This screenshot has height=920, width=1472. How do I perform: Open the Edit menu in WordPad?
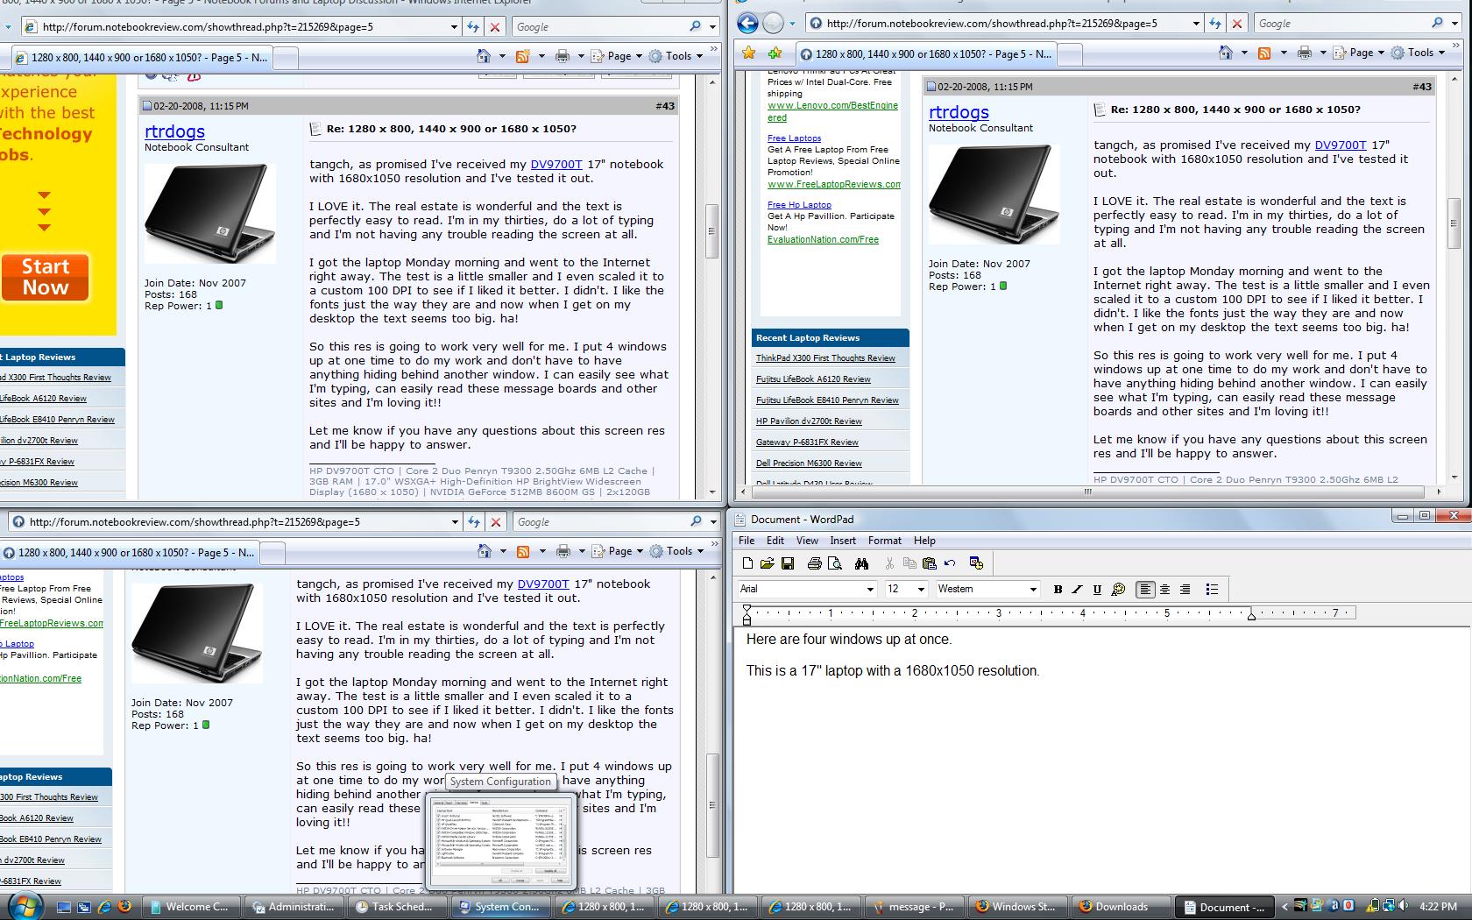pos(775,541)
